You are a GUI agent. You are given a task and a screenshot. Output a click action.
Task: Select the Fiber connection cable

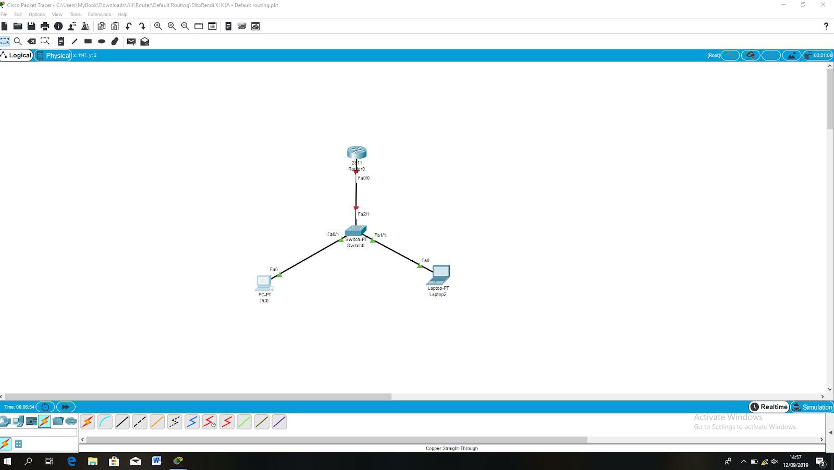[x=157, y=422]
